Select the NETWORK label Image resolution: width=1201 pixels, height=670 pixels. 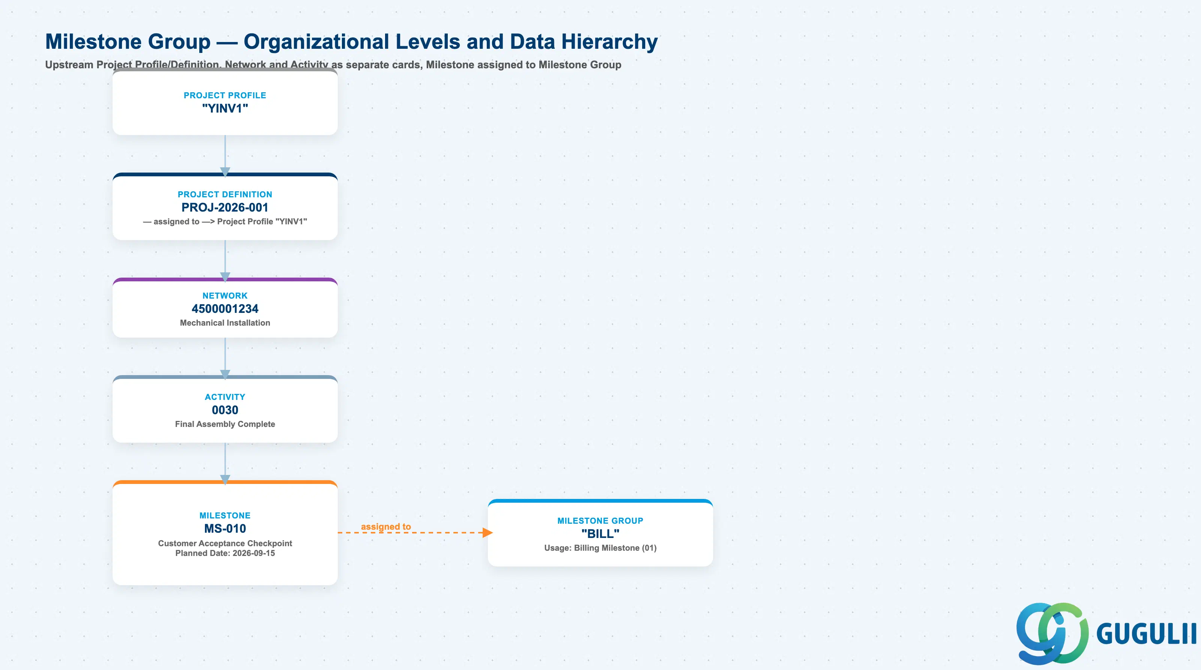(225, 295)
